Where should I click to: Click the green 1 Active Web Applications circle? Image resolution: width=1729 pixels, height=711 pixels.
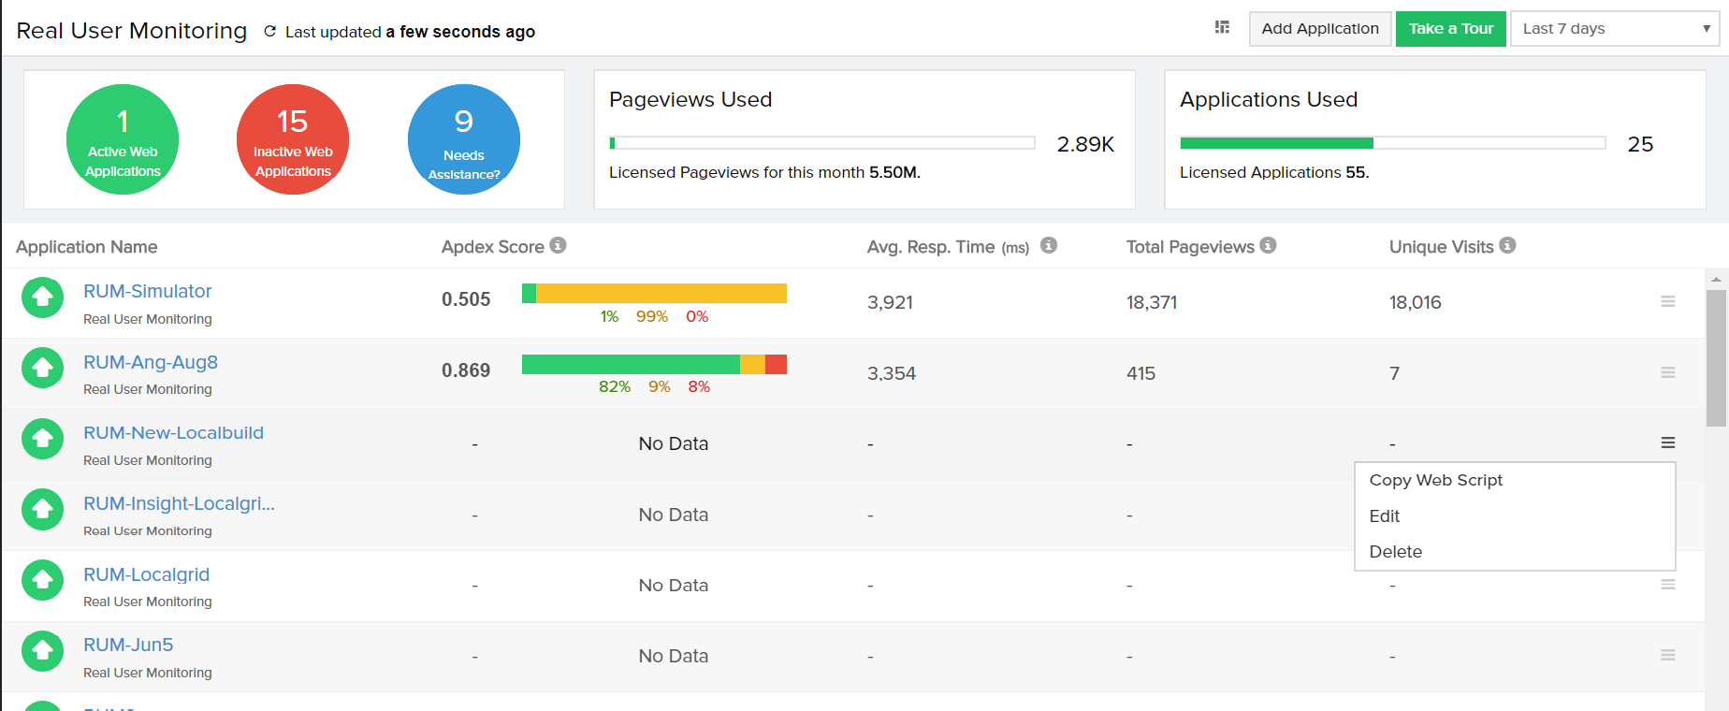(x=123, y=139)
